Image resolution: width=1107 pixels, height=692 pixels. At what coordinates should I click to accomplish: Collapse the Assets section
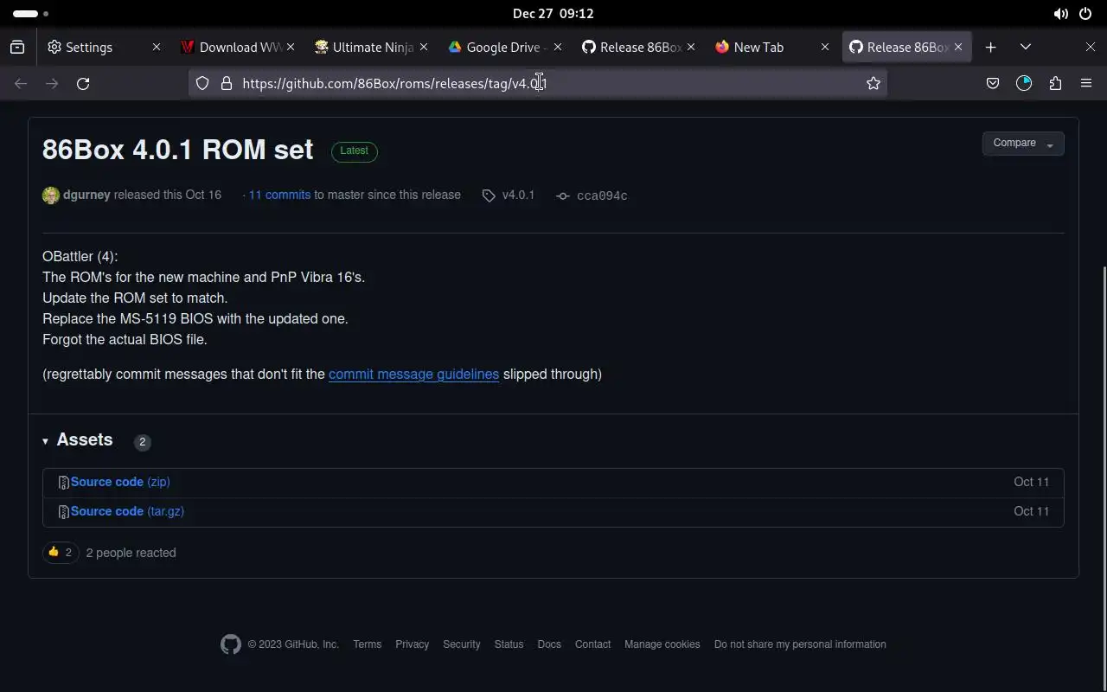click(x=78, y=439)
